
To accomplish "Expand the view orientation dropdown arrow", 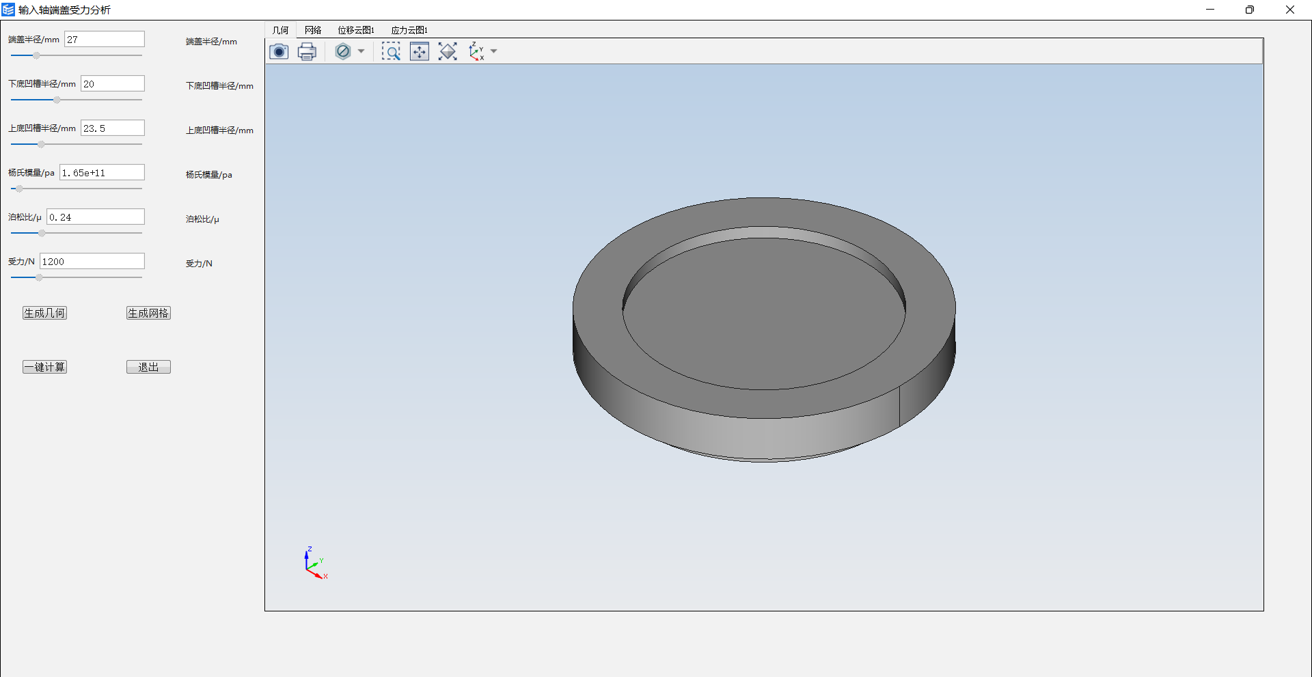I will click(493, 51).
